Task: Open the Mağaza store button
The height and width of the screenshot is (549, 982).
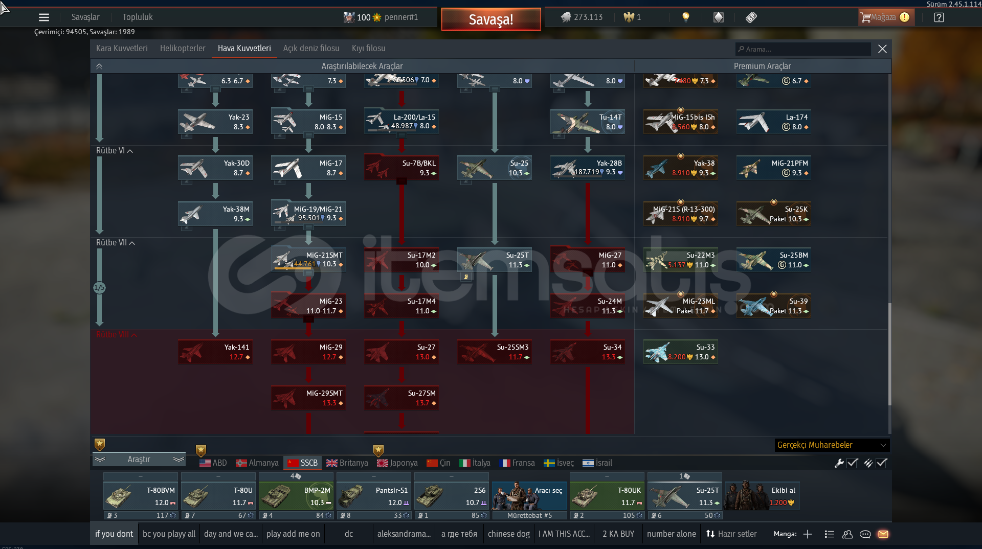Action: coord(885,17)
